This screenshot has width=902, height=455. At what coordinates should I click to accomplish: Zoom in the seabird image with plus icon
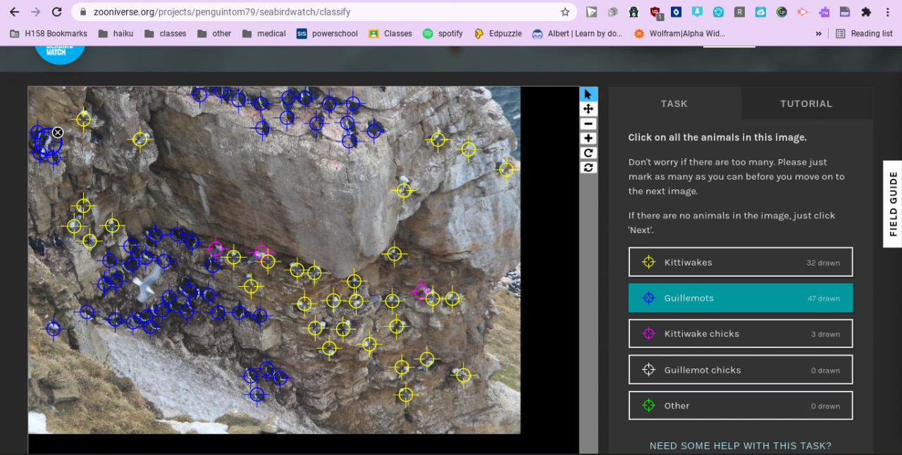(588, 139)
